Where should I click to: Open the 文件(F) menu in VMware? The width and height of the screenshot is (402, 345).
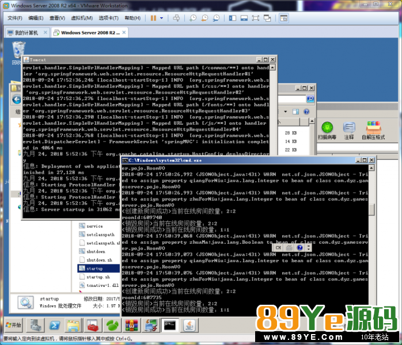(x=14, y=18)
